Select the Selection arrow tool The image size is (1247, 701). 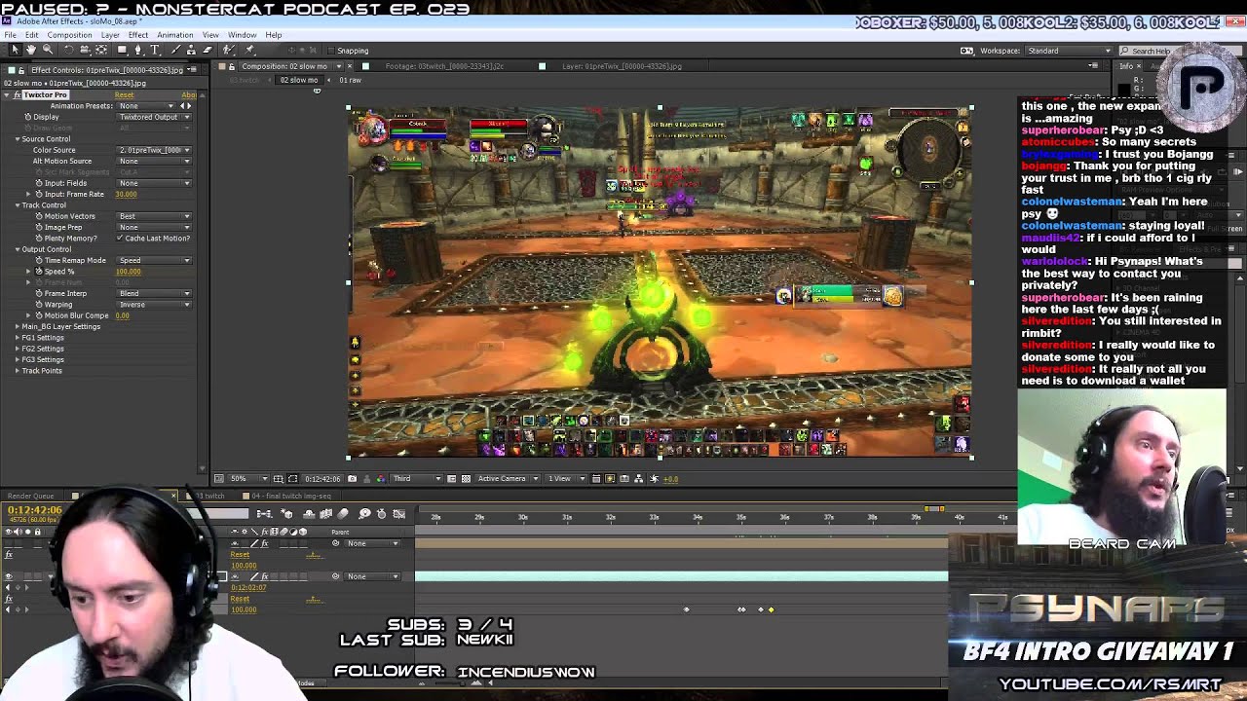[15, 50]
